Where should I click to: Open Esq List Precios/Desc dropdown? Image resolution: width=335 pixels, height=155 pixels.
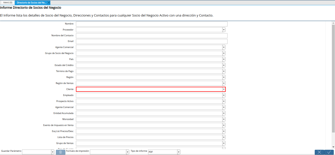tap(224, 131)
